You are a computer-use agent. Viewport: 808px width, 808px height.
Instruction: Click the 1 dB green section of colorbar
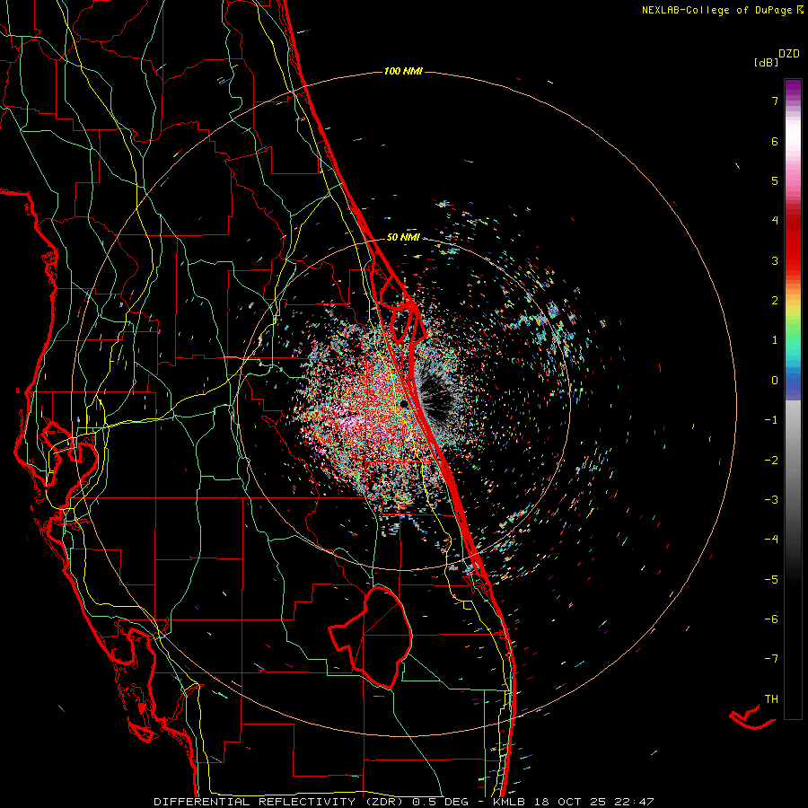click(793, 340)
